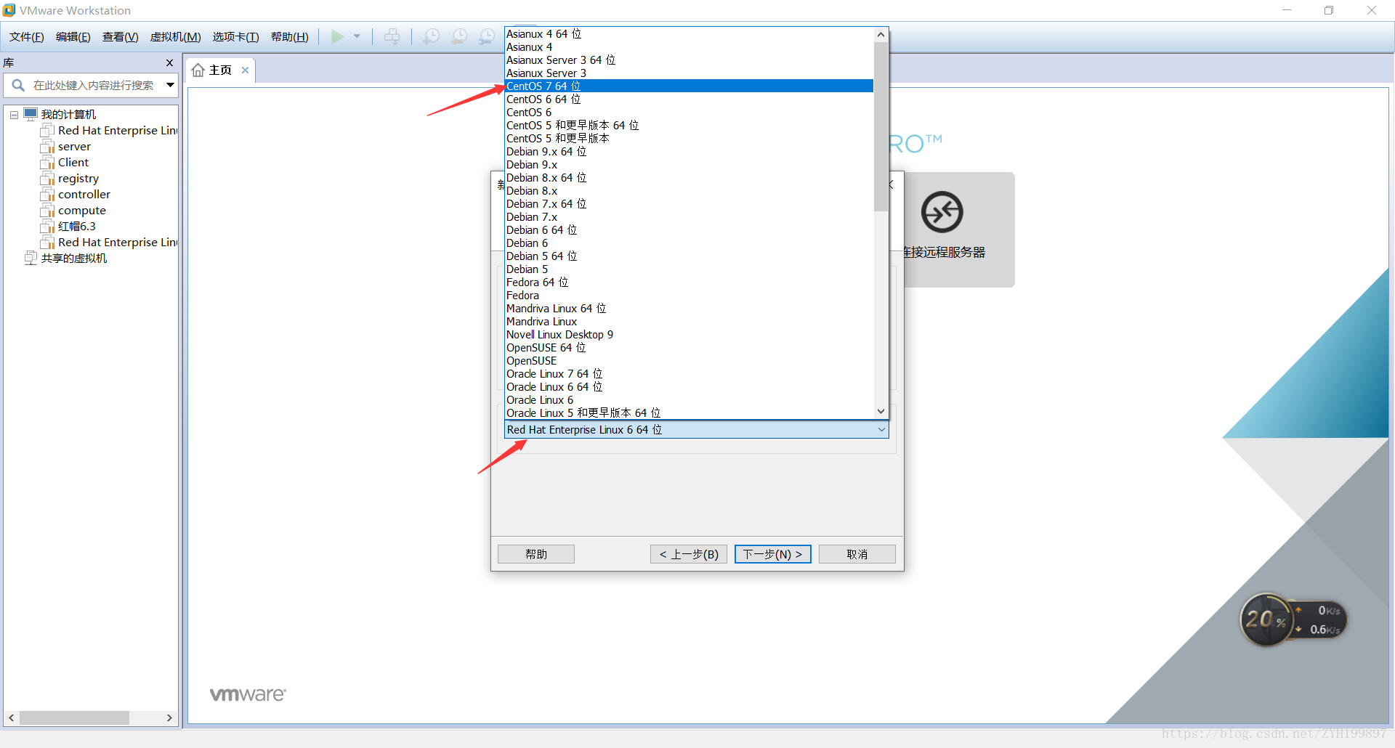This screenshot has height=748, width=1395.
Task: Choose Mandriva Linux 64 位 option
Action: (x=689, y=309)
